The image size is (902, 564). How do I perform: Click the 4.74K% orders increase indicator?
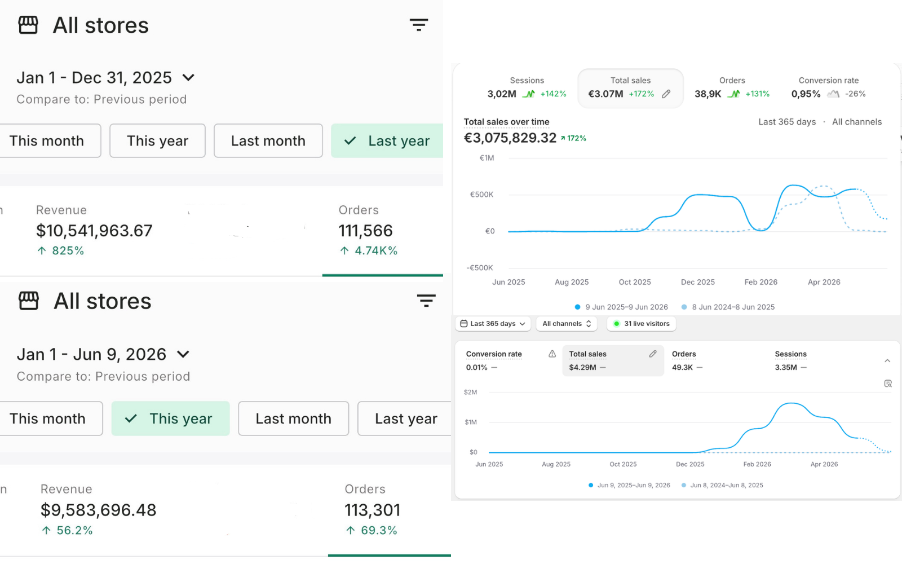[369, 251]
